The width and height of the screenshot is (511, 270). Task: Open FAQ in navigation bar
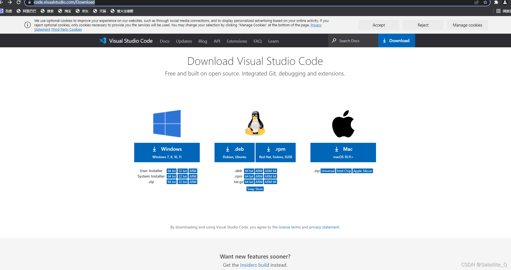coord(258,41)
